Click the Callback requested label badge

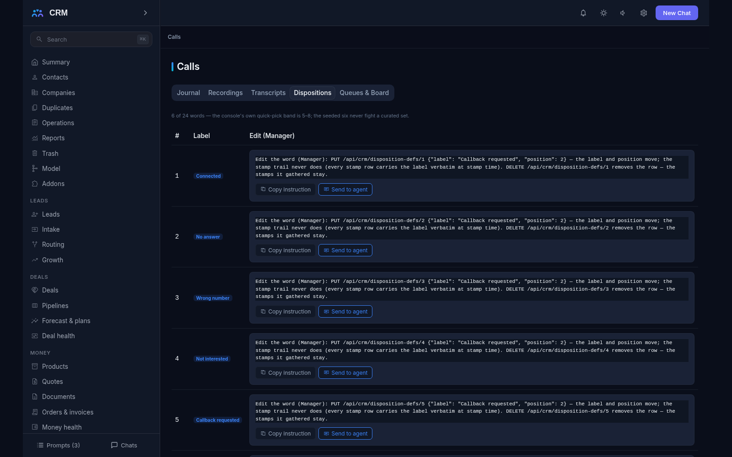pyautogui.click(x=218, y=420)
